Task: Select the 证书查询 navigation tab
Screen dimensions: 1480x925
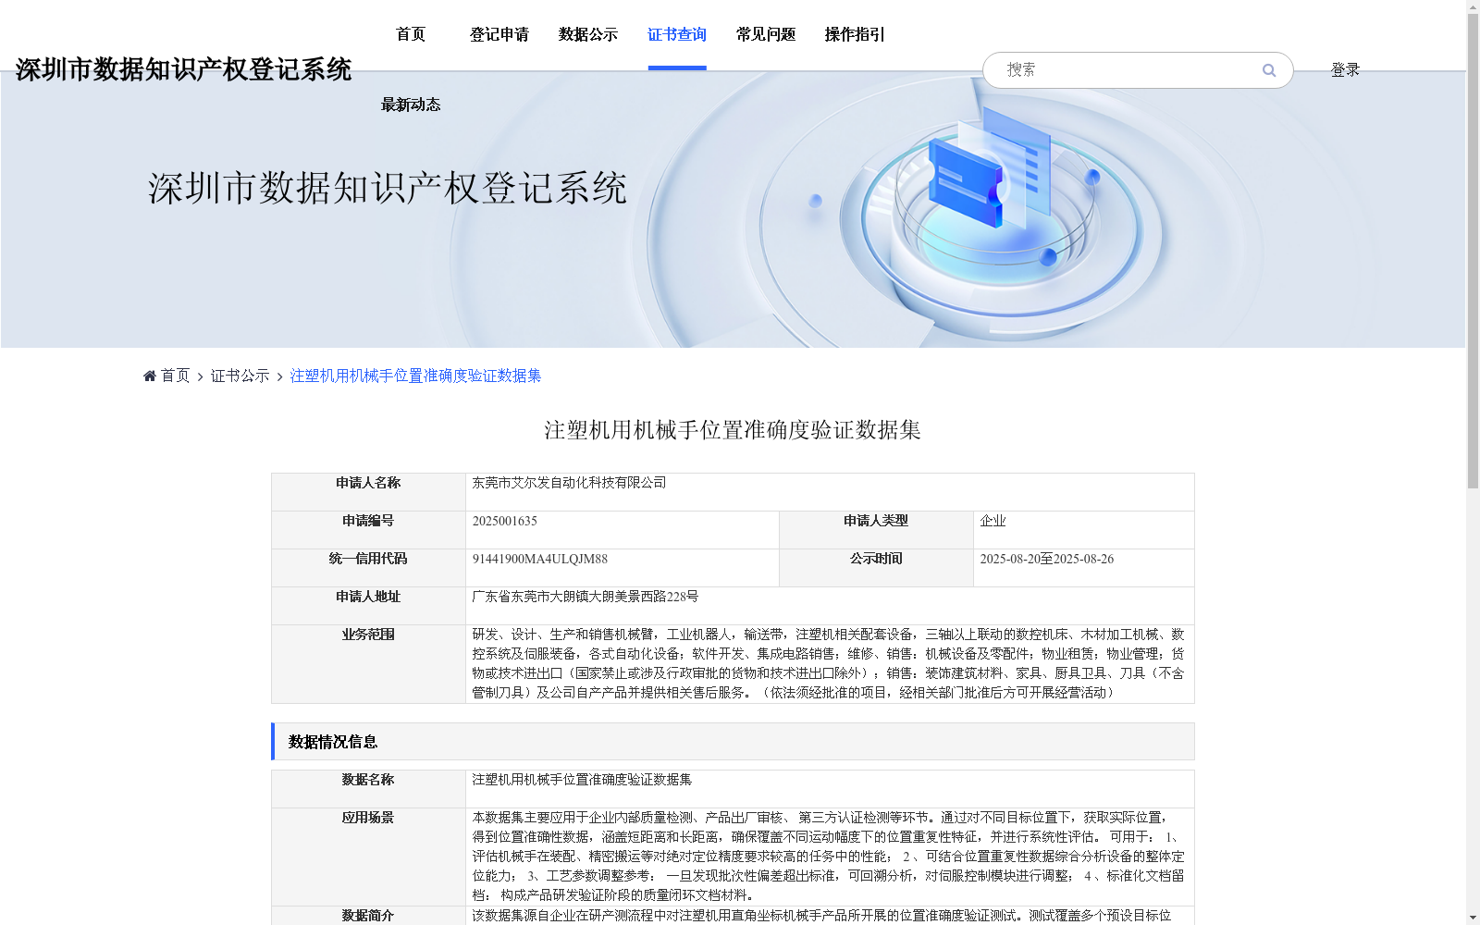Action: click(x=677, y=34)
